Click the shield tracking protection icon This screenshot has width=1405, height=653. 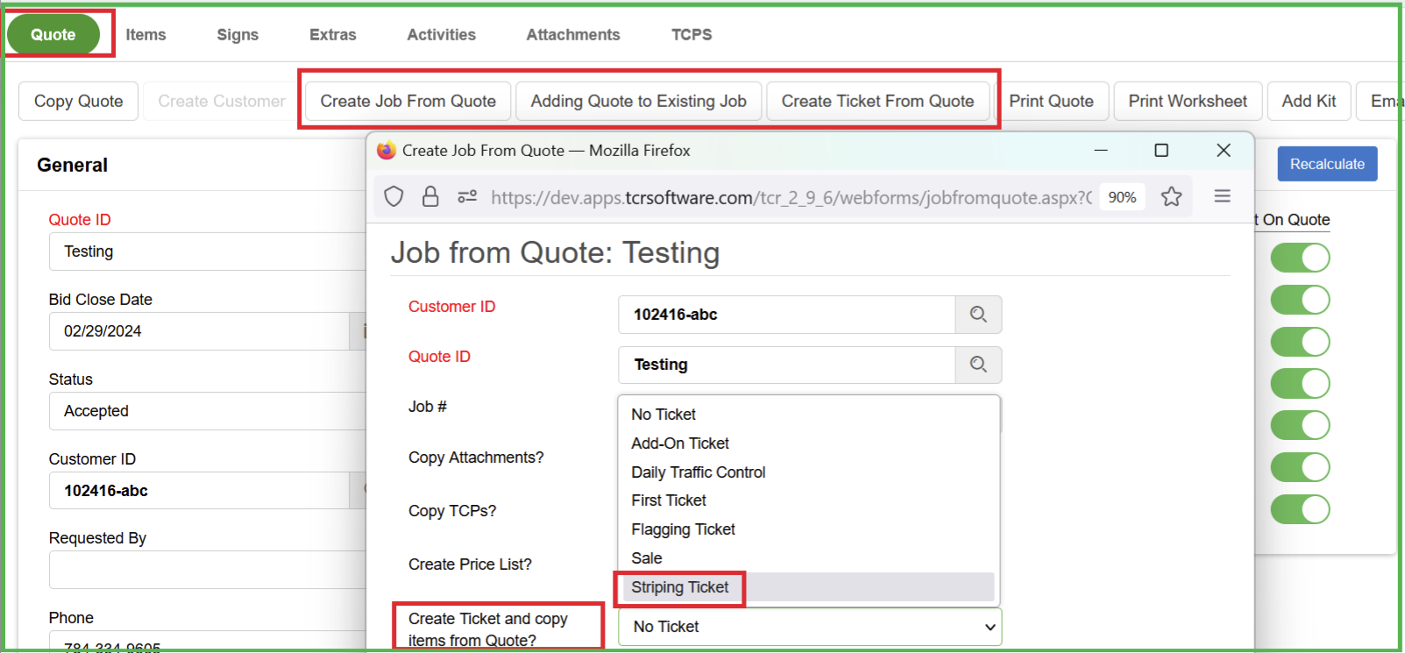click(394, 196)
